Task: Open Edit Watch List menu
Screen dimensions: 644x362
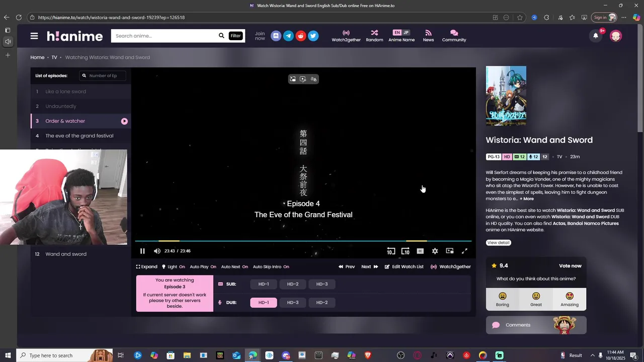Action: 404,267
